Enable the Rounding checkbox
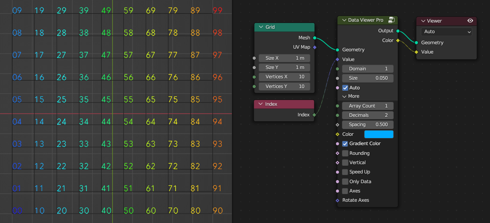 tap(345, 153)
